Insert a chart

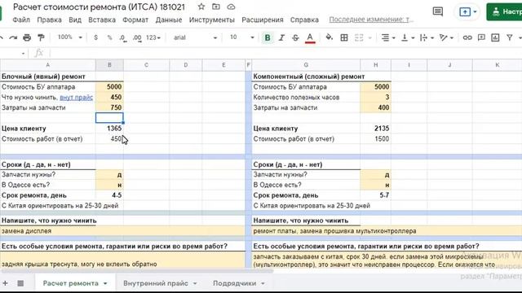point(495,37)
